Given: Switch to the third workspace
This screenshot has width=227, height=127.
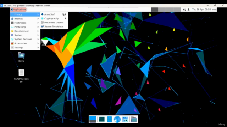Looking at the screenshot, I should (x=170, y=10).
